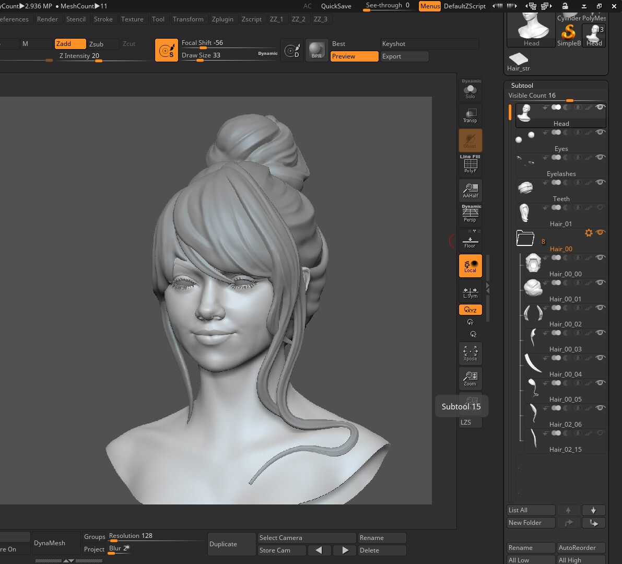Enable Local transformation pivot

pos(470,266)
